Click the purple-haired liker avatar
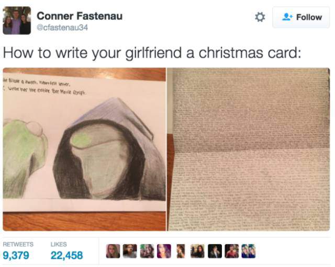 pos(164,251)
